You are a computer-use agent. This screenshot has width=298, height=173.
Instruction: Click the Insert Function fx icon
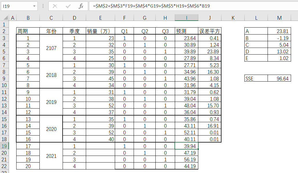[81, 6]
